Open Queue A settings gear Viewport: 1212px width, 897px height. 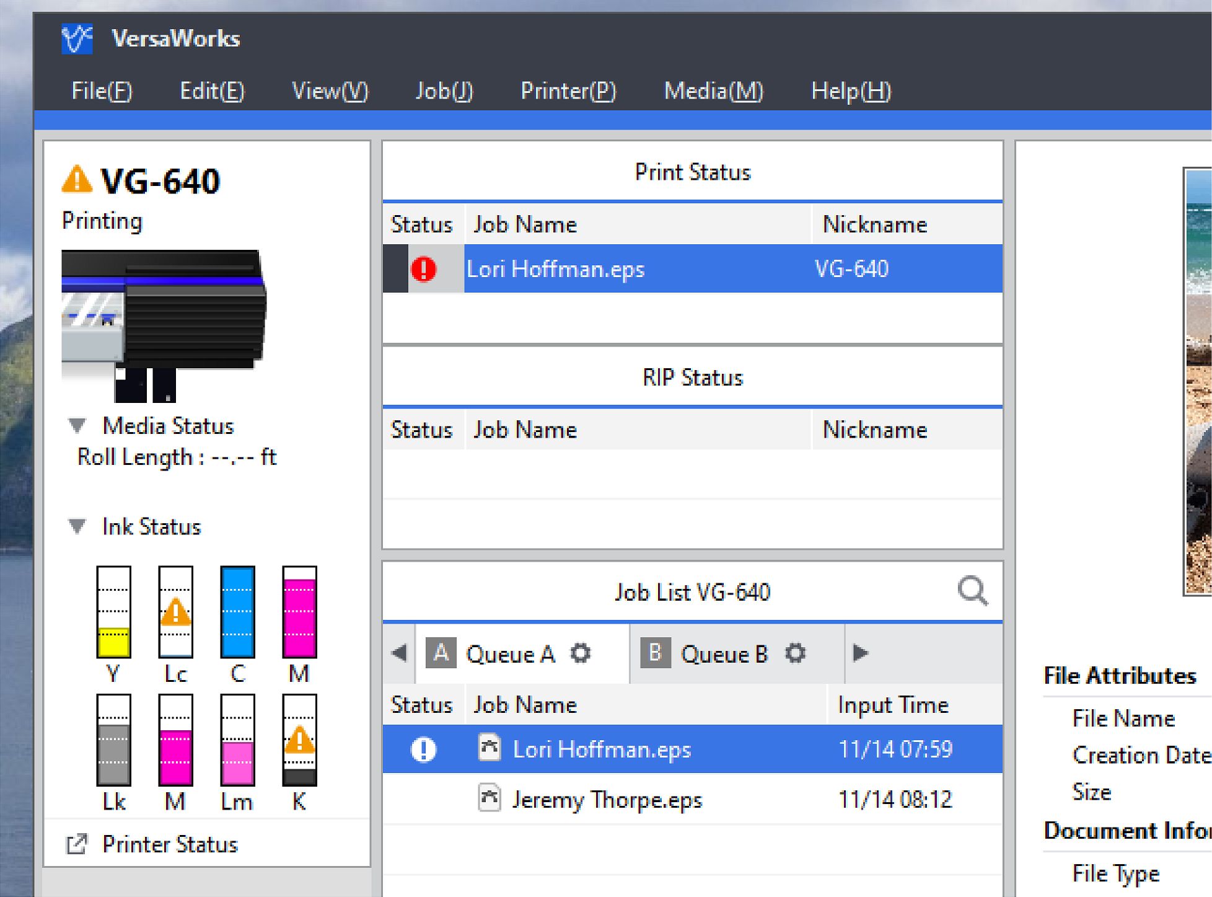pyautogui.click(x=581, y=653)
